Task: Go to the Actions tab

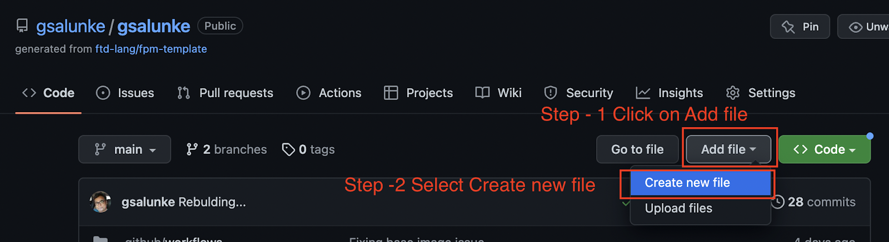Action: point(329,93)
